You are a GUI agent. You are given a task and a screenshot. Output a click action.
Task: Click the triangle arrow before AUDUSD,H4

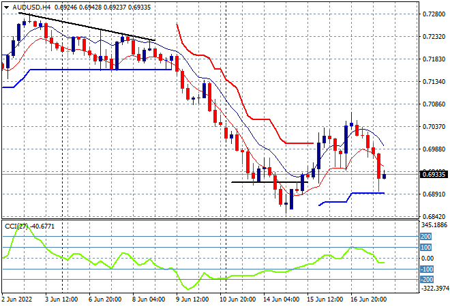(x=6, y=8)
